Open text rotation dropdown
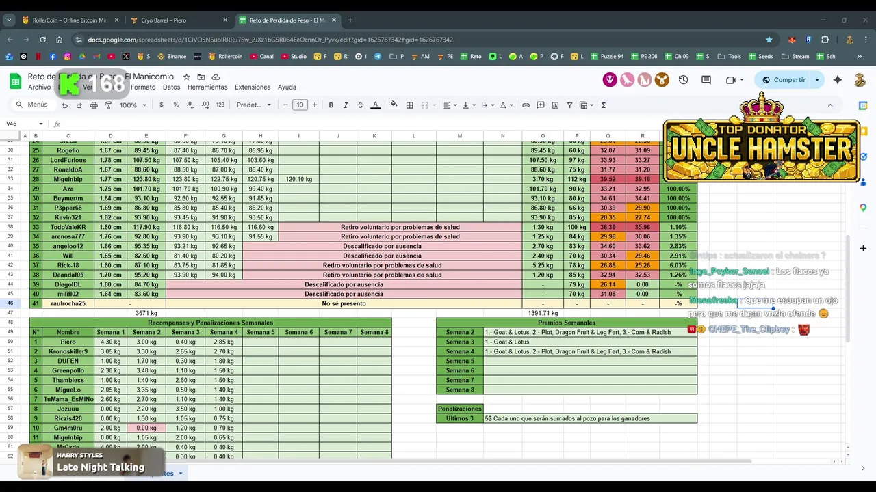This screenshot has height=492, width=876. (x=506, y=105)
